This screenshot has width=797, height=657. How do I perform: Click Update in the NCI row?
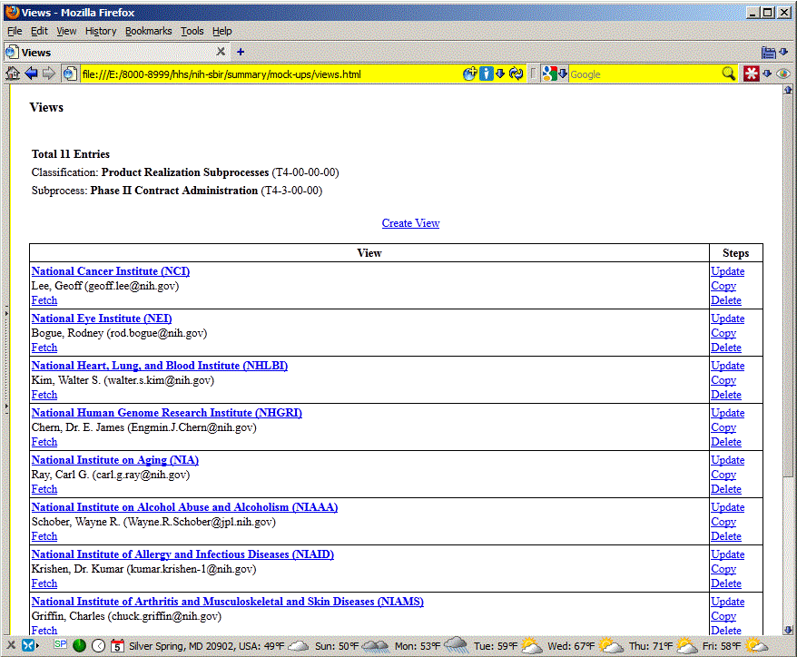728,271
